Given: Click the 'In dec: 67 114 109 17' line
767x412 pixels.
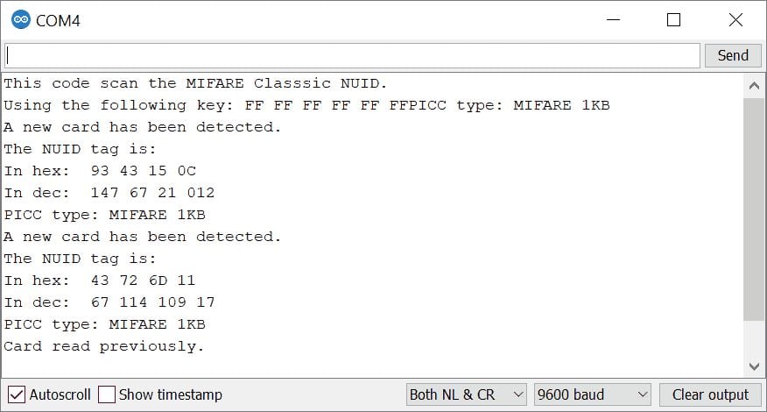Looking at the screenshot, I should (109, 302).
